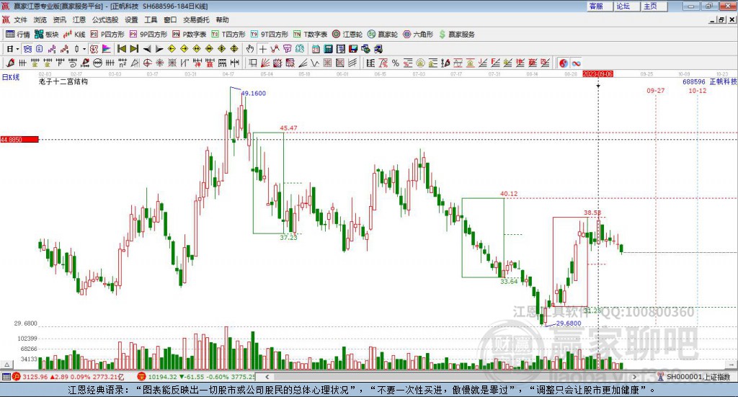This screenshot has width=738, height=397.
Task: Open the P四方形 tool
Action: click(x=107, y=35)
